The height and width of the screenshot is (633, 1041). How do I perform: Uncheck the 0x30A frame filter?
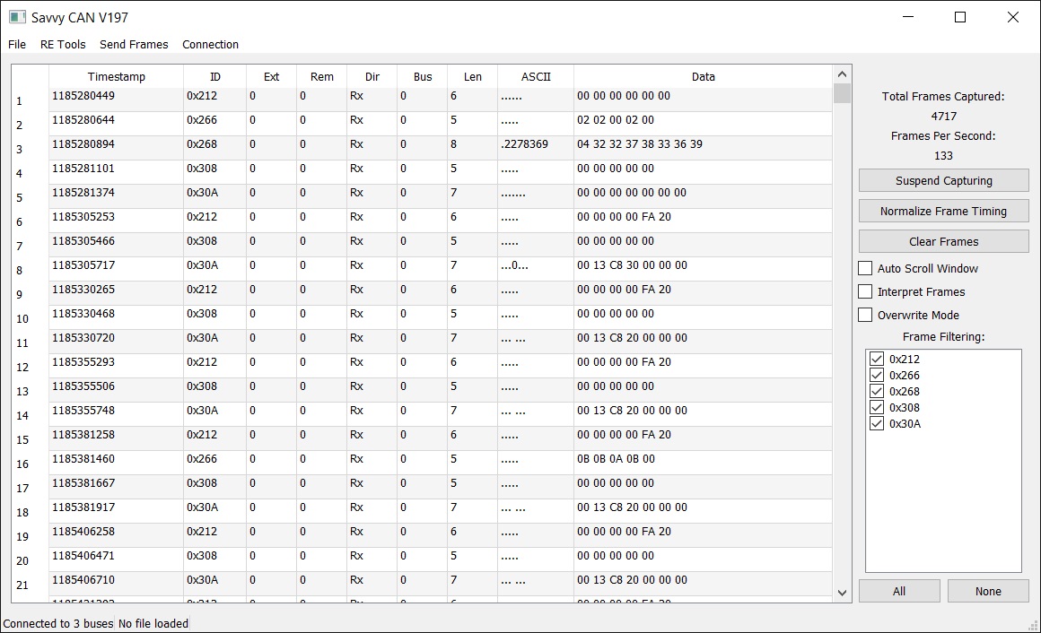(x=878, y=424)
